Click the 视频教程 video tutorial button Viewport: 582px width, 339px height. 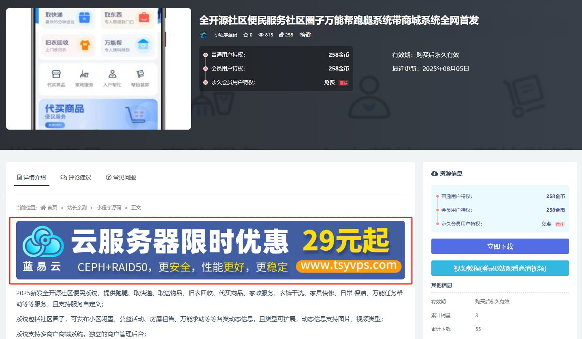click(x=500, y=268)
